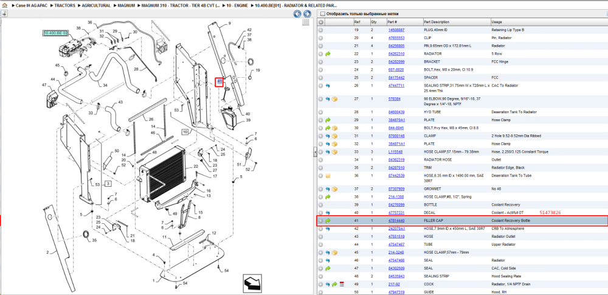Click the package icon on 90 ELBOW row
The width and height of the screenshot is (608, 295).
coord(334,99)
